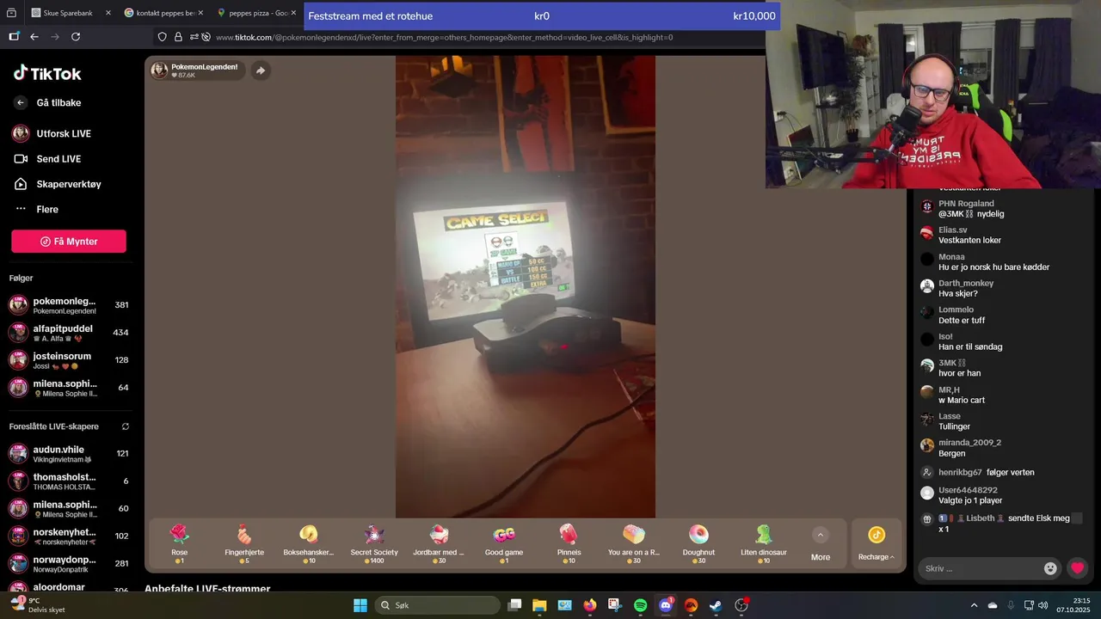Open the emoji picker in chat
1101x619 pixels.
click(x=1050, y=568)
